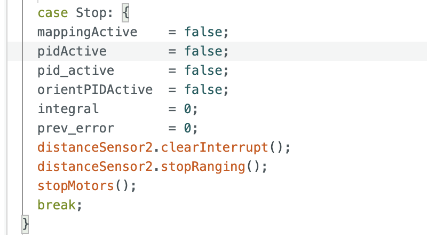The image size is (427, 235).
Task: Click the prev_error variable
Action: (x=76, y=128)
